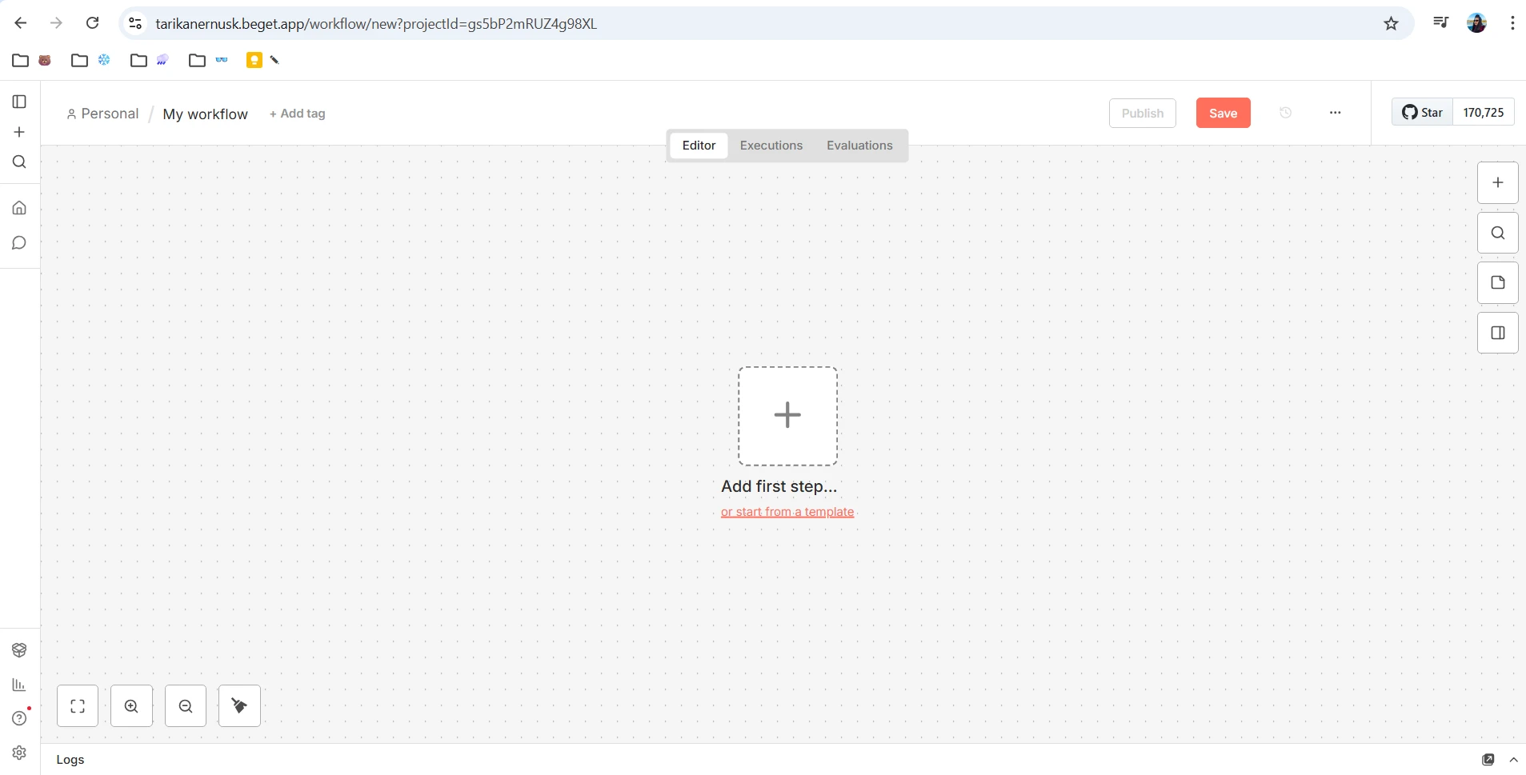The width and height of the screenshot is (1526, 775).
Task: Switch to the Evaluations tab
Action: (x=859, y=146)
